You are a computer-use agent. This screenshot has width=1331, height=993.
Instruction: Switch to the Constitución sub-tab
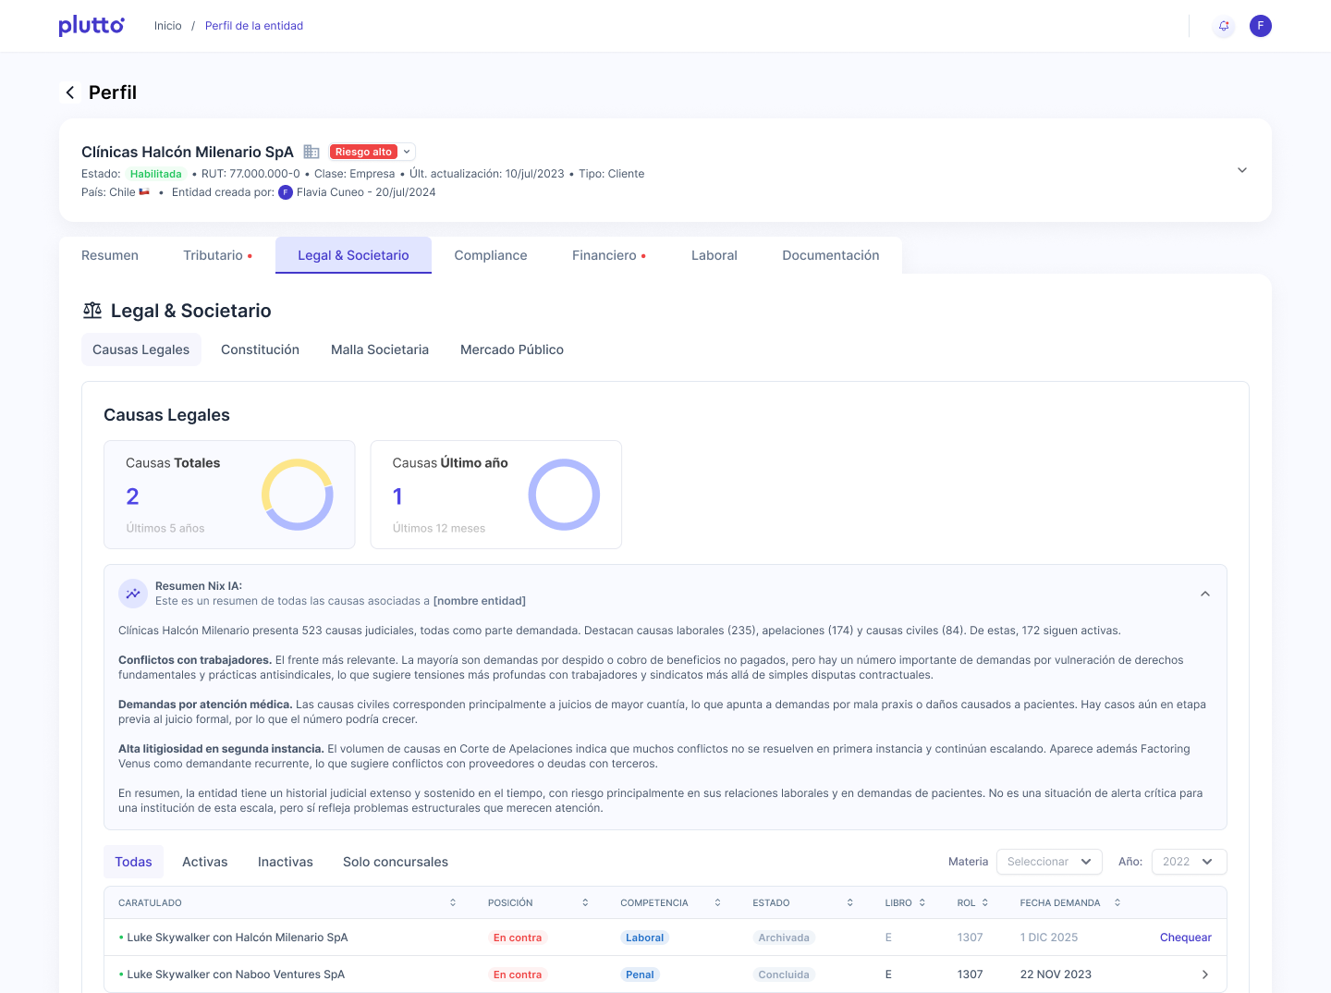pyautogui.click(x=260, y=349)
